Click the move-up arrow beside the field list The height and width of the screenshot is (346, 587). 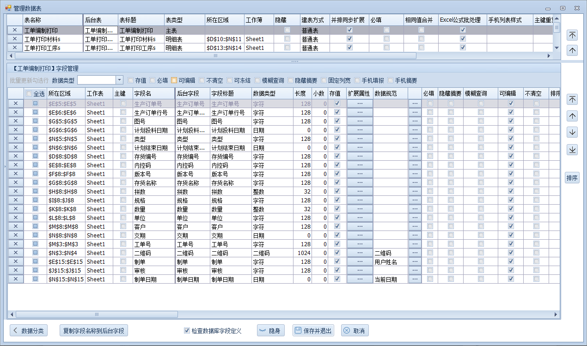point(572,116)
